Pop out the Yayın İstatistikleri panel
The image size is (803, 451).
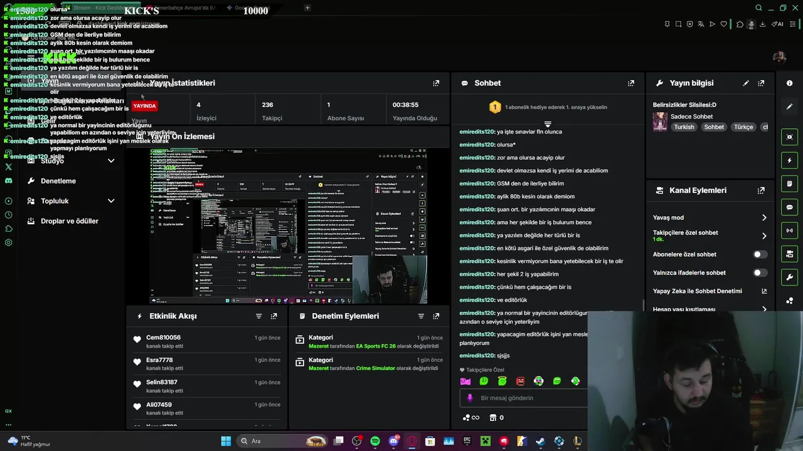436,83
